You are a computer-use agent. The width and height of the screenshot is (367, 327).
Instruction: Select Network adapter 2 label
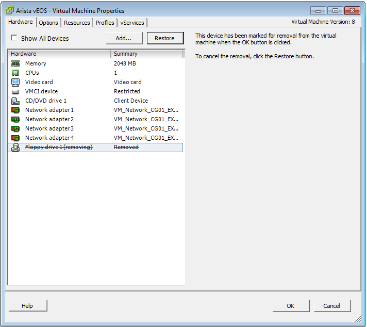tap(49, 120)
